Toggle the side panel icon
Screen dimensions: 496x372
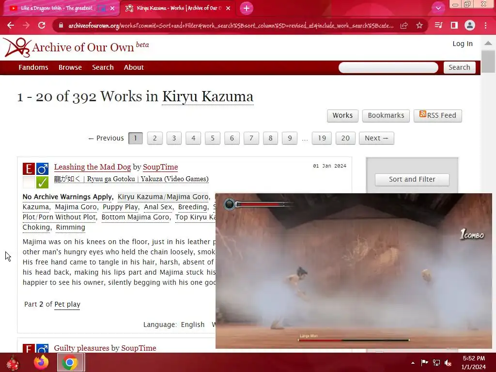454,25
